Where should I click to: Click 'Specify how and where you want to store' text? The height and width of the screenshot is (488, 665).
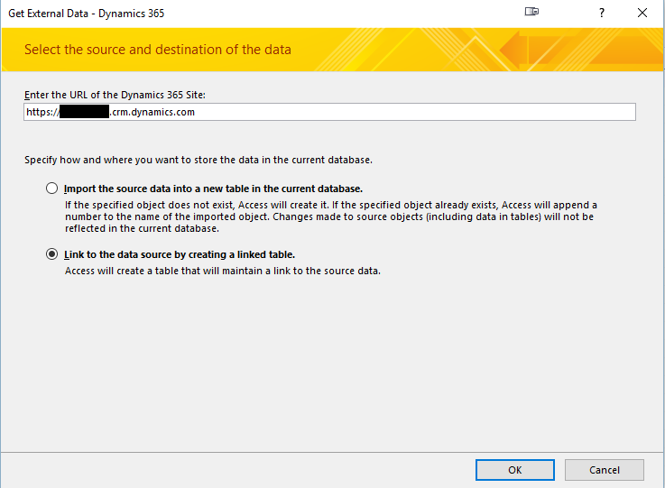coord(199,160)
